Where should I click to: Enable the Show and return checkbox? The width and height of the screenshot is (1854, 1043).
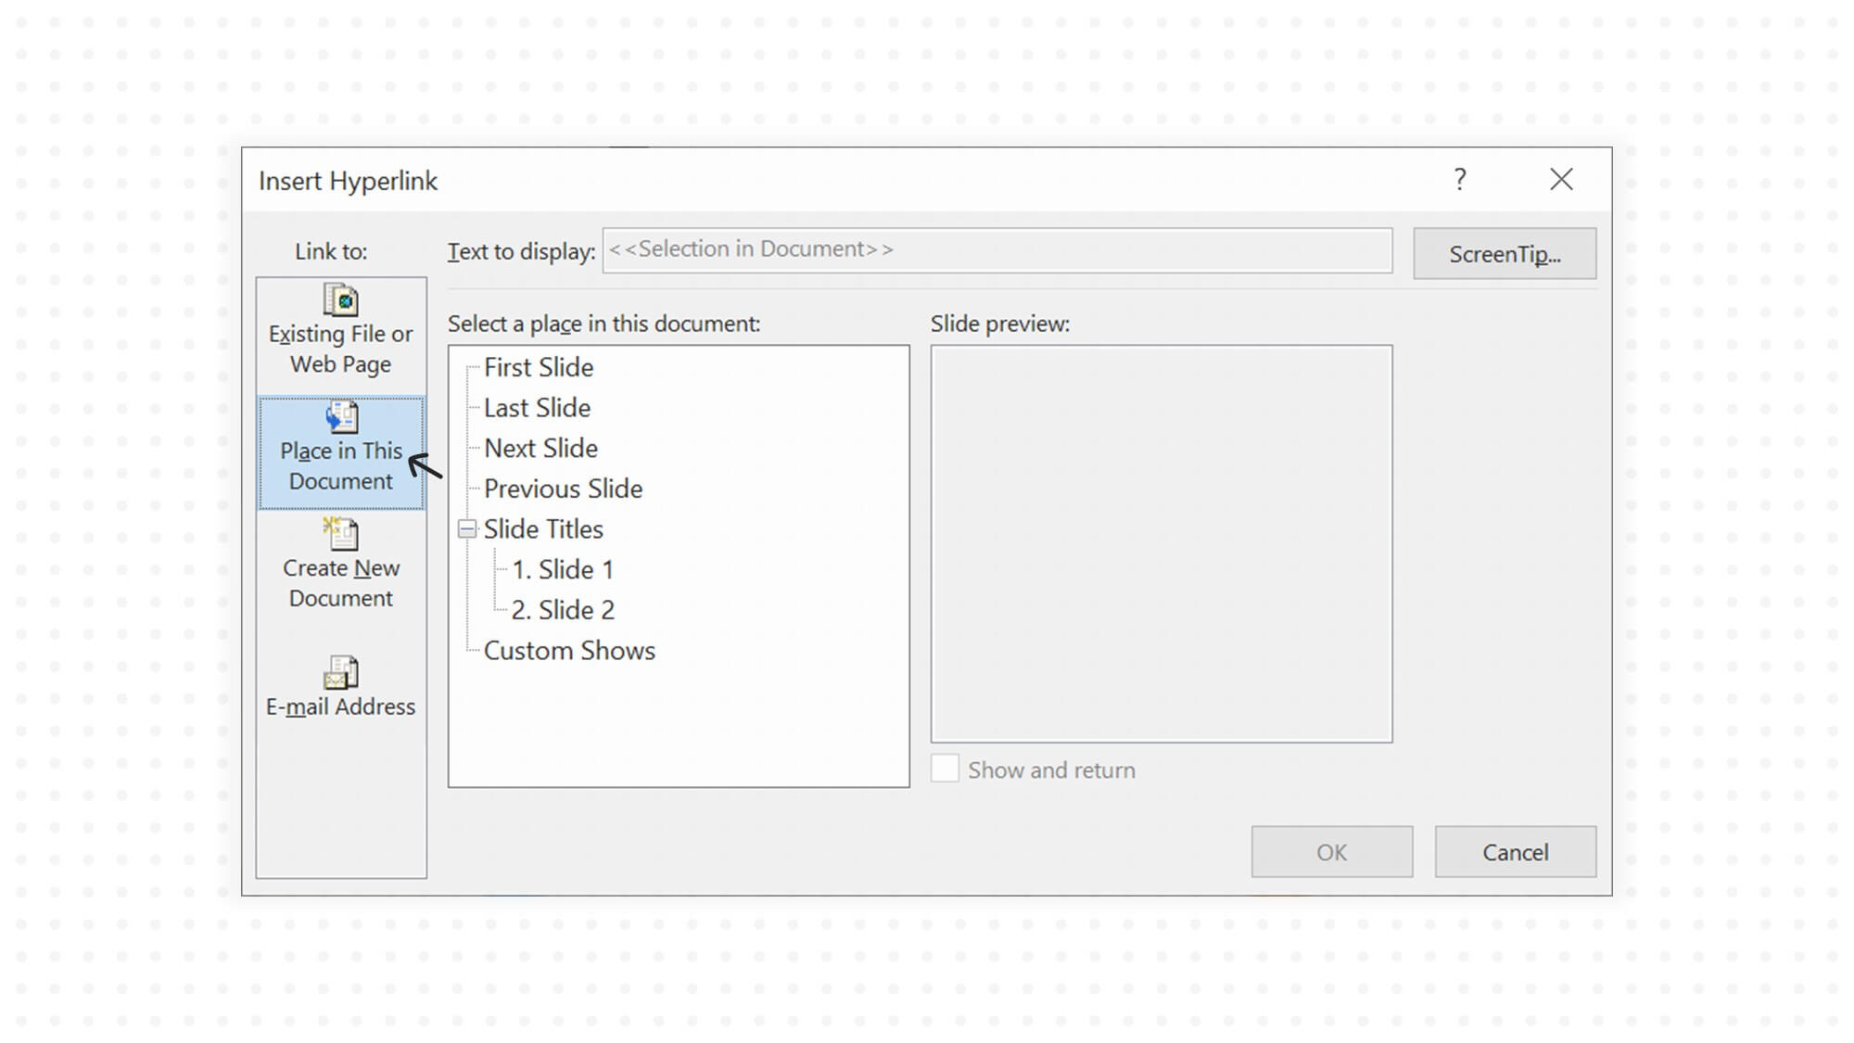(x=946, y=769)
